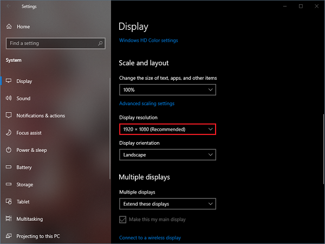
Task: Select Projecting to this PC
Action: (38, 236)
